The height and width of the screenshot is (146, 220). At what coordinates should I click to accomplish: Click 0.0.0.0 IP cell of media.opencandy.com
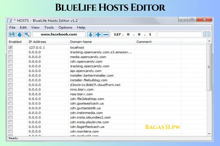35,57
